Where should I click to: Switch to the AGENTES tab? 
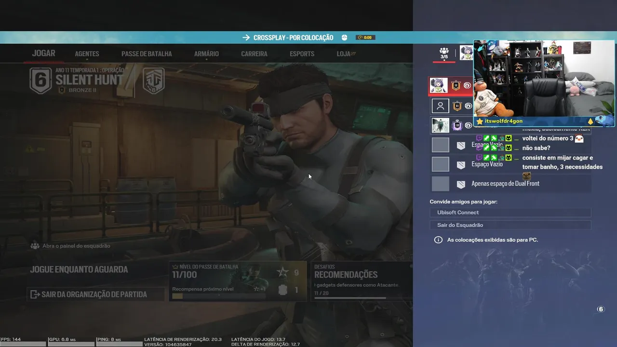(87, 54)
